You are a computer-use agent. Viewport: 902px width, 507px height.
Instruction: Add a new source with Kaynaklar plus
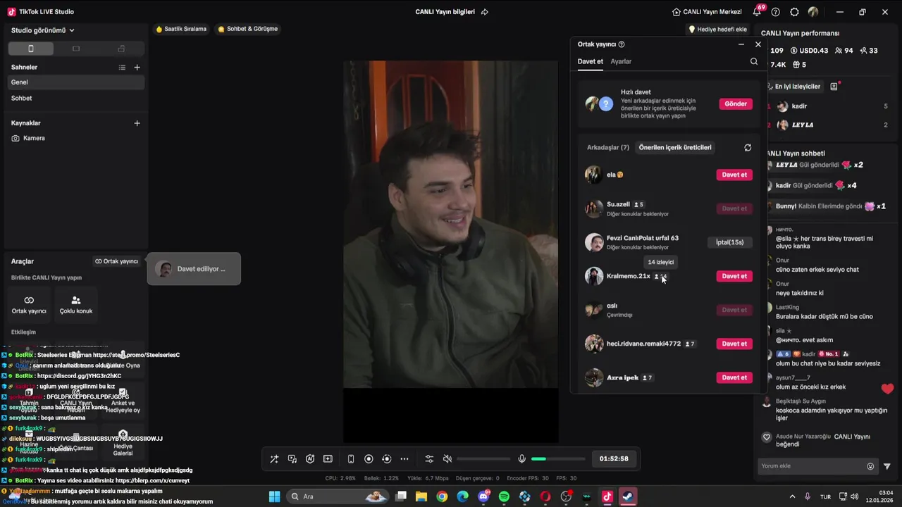[x=137, y=123]
